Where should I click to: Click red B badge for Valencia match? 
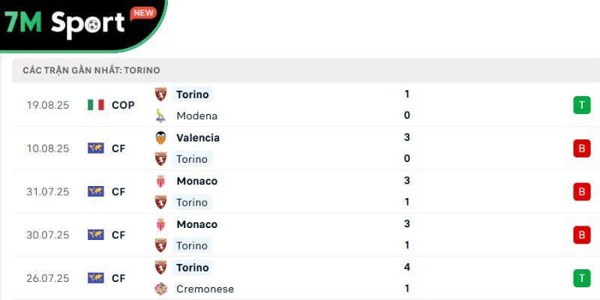(581, 148)
